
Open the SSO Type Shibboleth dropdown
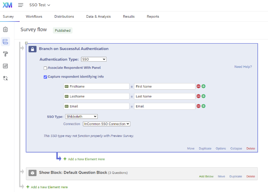(81, 116)
